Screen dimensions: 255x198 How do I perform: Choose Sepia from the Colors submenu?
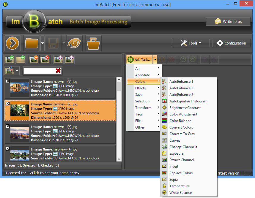[x=174, y=180]
